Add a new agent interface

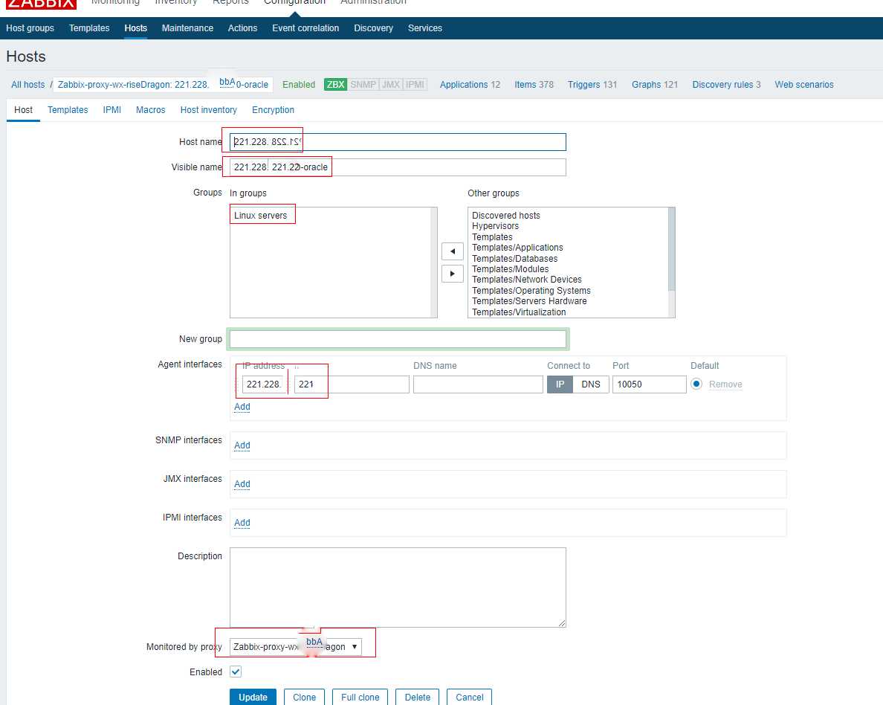(242, 407)
